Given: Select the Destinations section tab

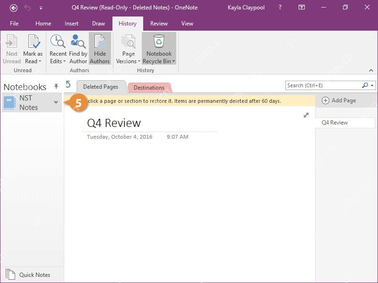Looking at the screenshot, I should coord(149,88).
